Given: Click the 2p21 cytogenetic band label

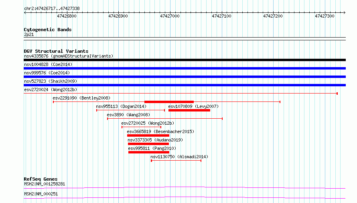Looking at the screenshot, I should tap(29, 34).
